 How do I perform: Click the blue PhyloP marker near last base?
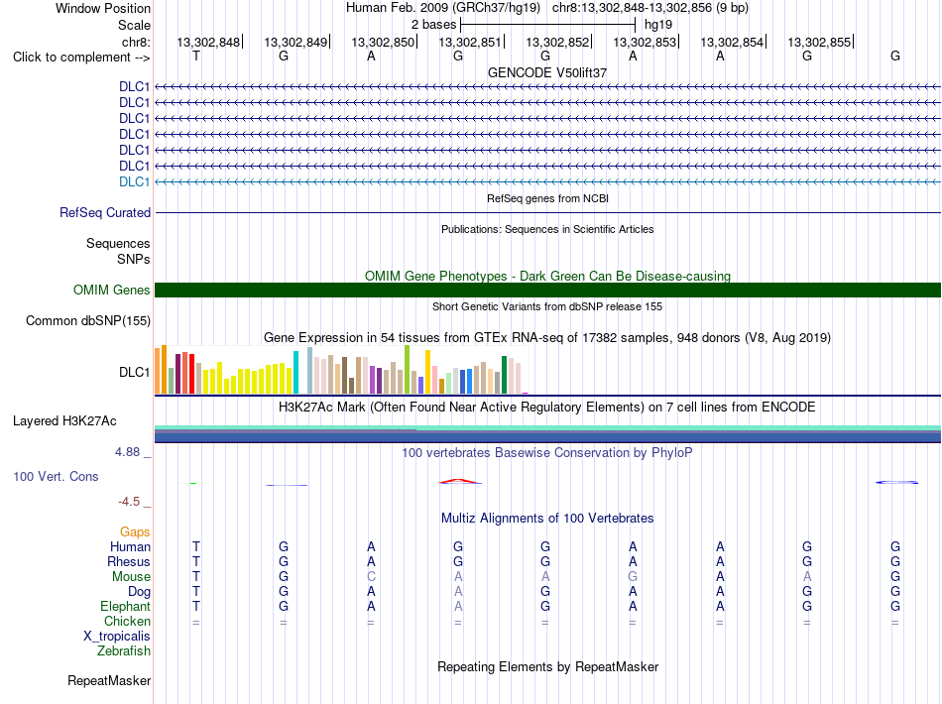(896, 482)
